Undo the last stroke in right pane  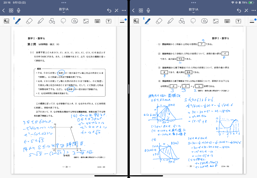[x=239, y=10]
